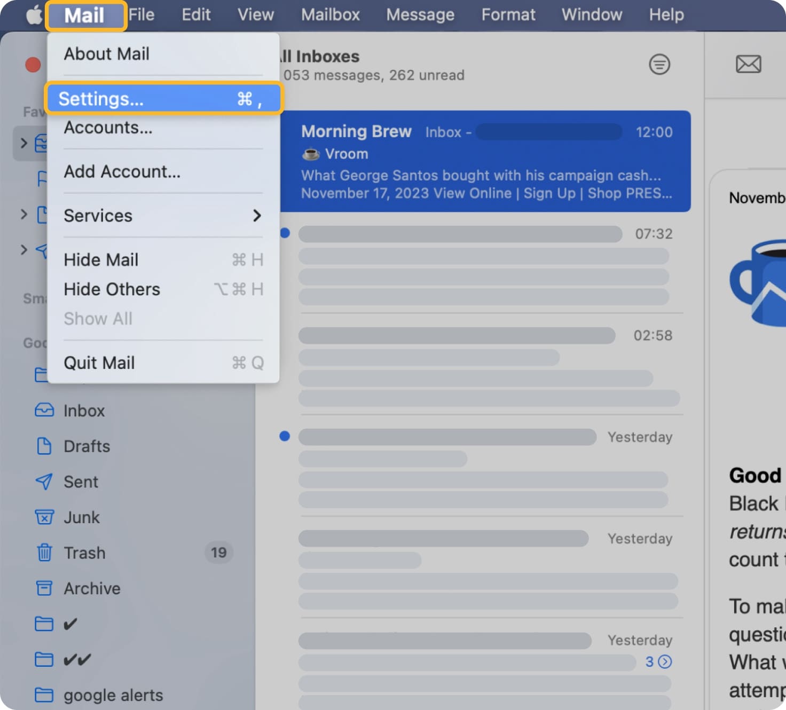
Task: Open the Edit menu
Action: pyautogui.click(x=196, y=15)
